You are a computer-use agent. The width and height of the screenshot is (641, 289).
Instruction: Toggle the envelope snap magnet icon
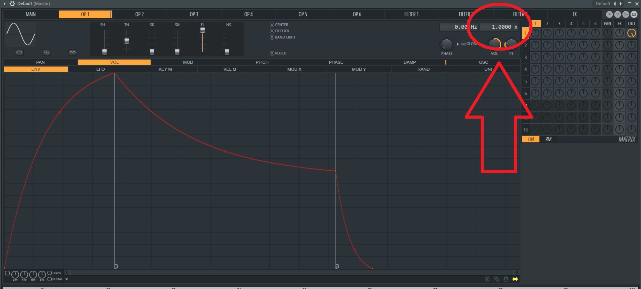(x=506, y=279)
